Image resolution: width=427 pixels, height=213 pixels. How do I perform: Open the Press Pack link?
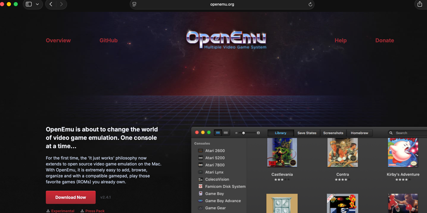[x=93, y=211]
